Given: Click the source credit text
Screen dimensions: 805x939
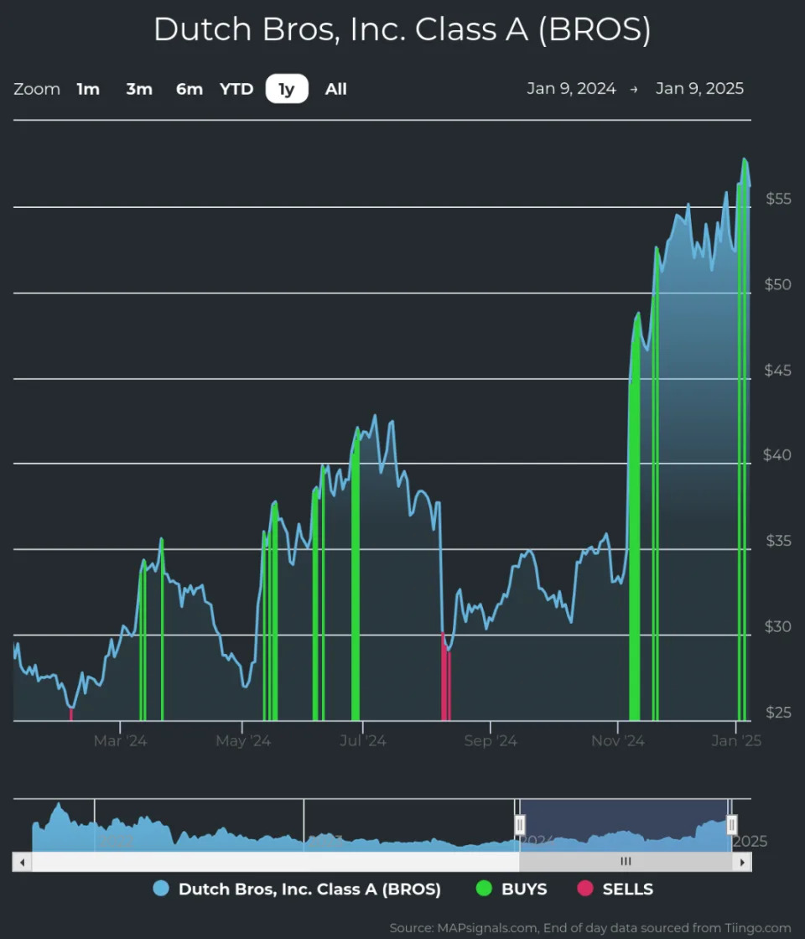Looking at the screenshot, I should coord(590,927).
